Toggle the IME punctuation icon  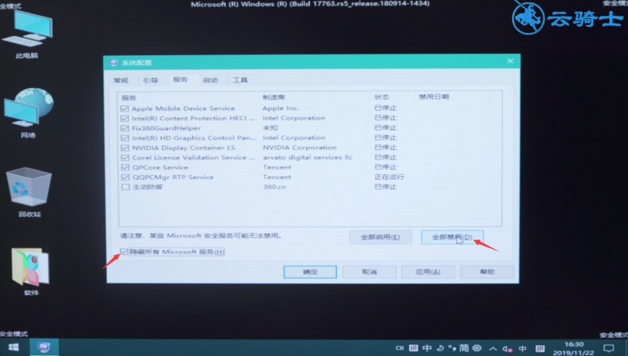pyautogui.click(x=452, y=348)
